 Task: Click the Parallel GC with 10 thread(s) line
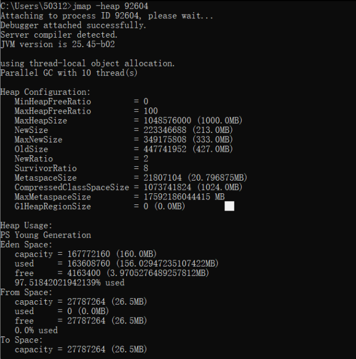pyautogui.click(x=69, y=73)
